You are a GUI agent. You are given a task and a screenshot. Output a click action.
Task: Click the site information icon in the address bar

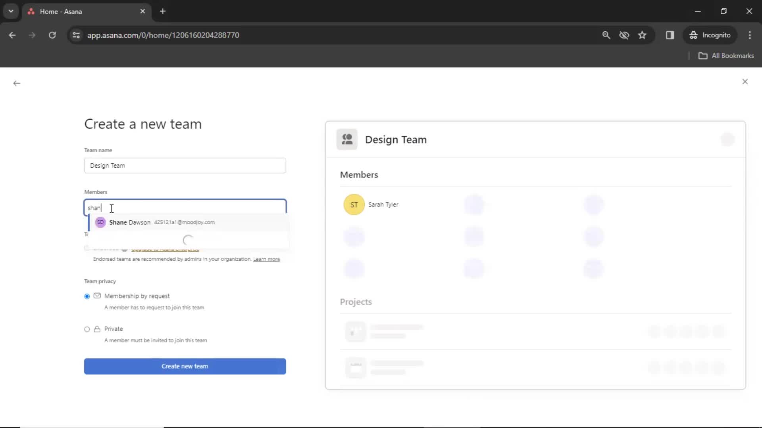click(x=76, y=35)
